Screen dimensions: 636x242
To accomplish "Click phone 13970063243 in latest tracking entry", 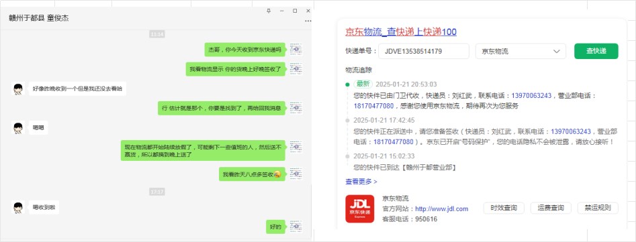I will coord(531,95).
